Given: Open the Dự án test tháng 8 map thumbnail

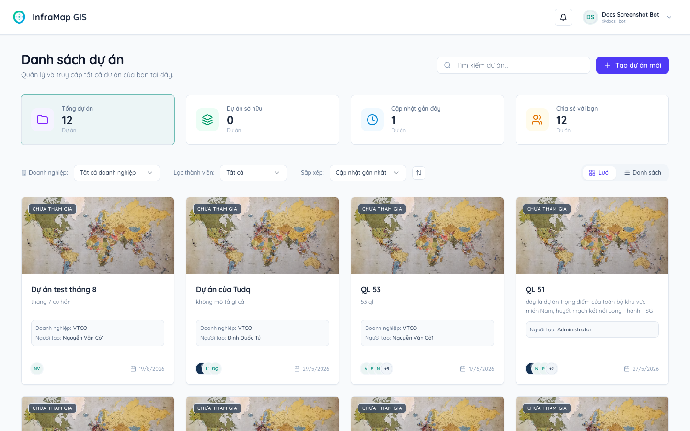Looking at the screenshot, I should click(98, 236).
